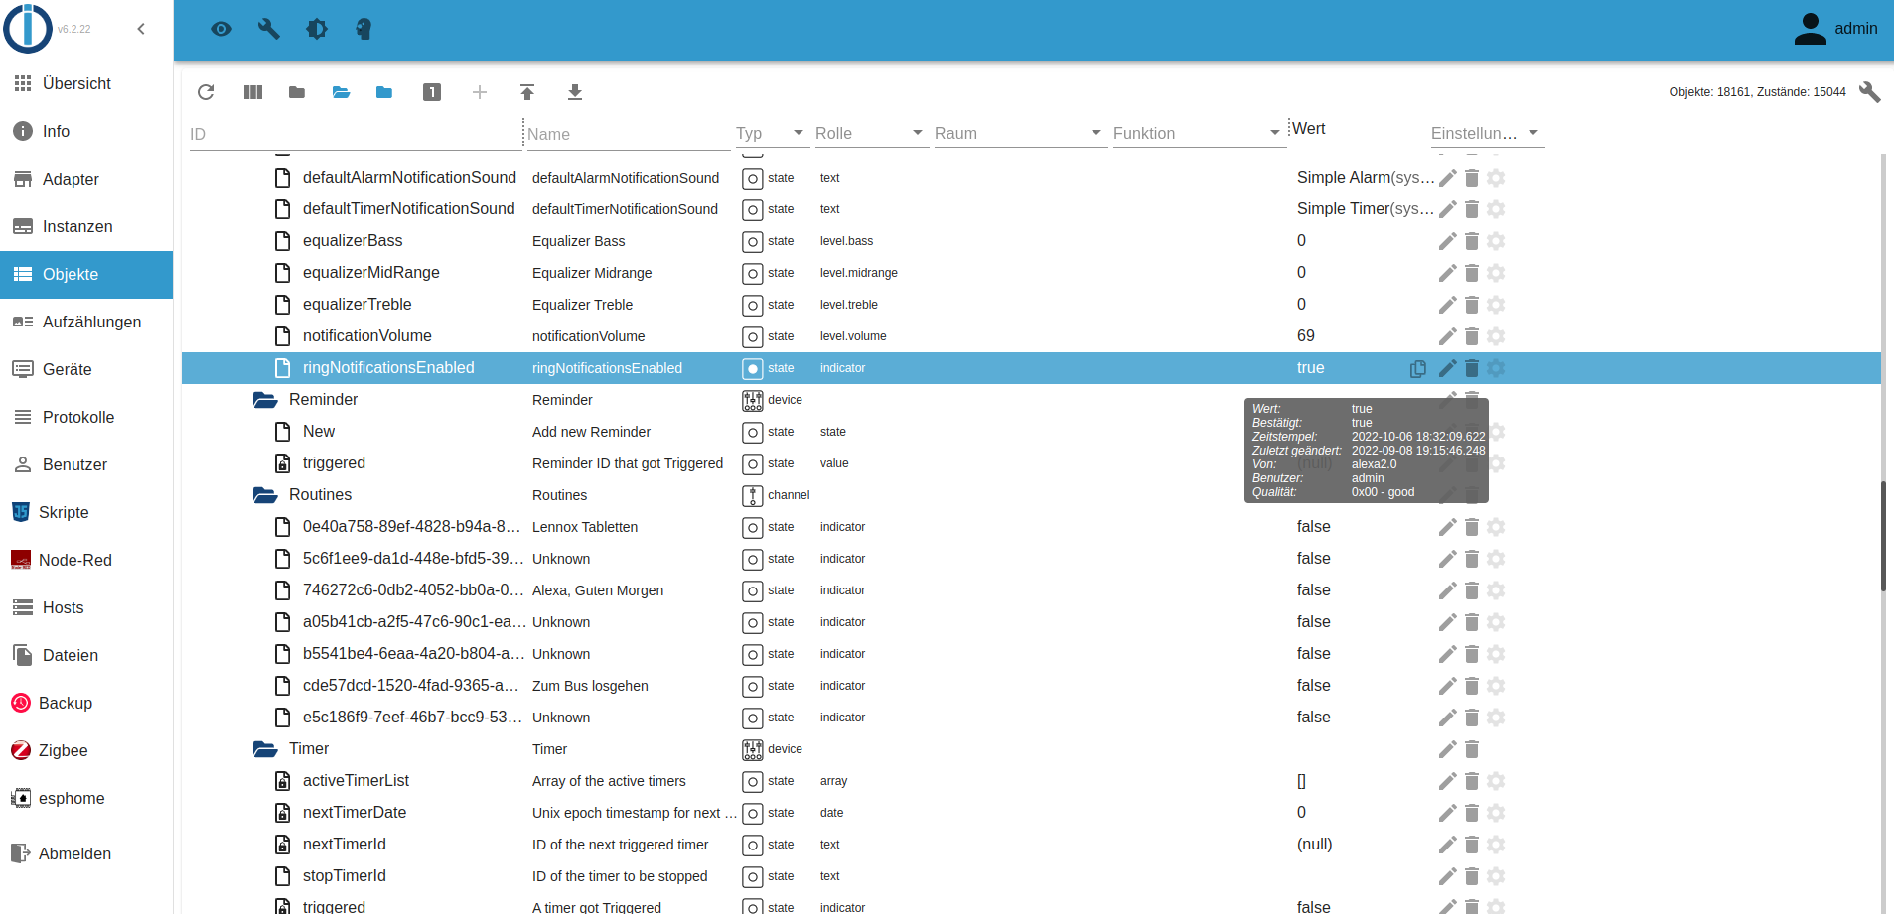Image resolution: width=1894 pixels, height=914 pixels.
Task: Click the add new object plus icon
Action: pyautogui.click(x=480, y=92)
